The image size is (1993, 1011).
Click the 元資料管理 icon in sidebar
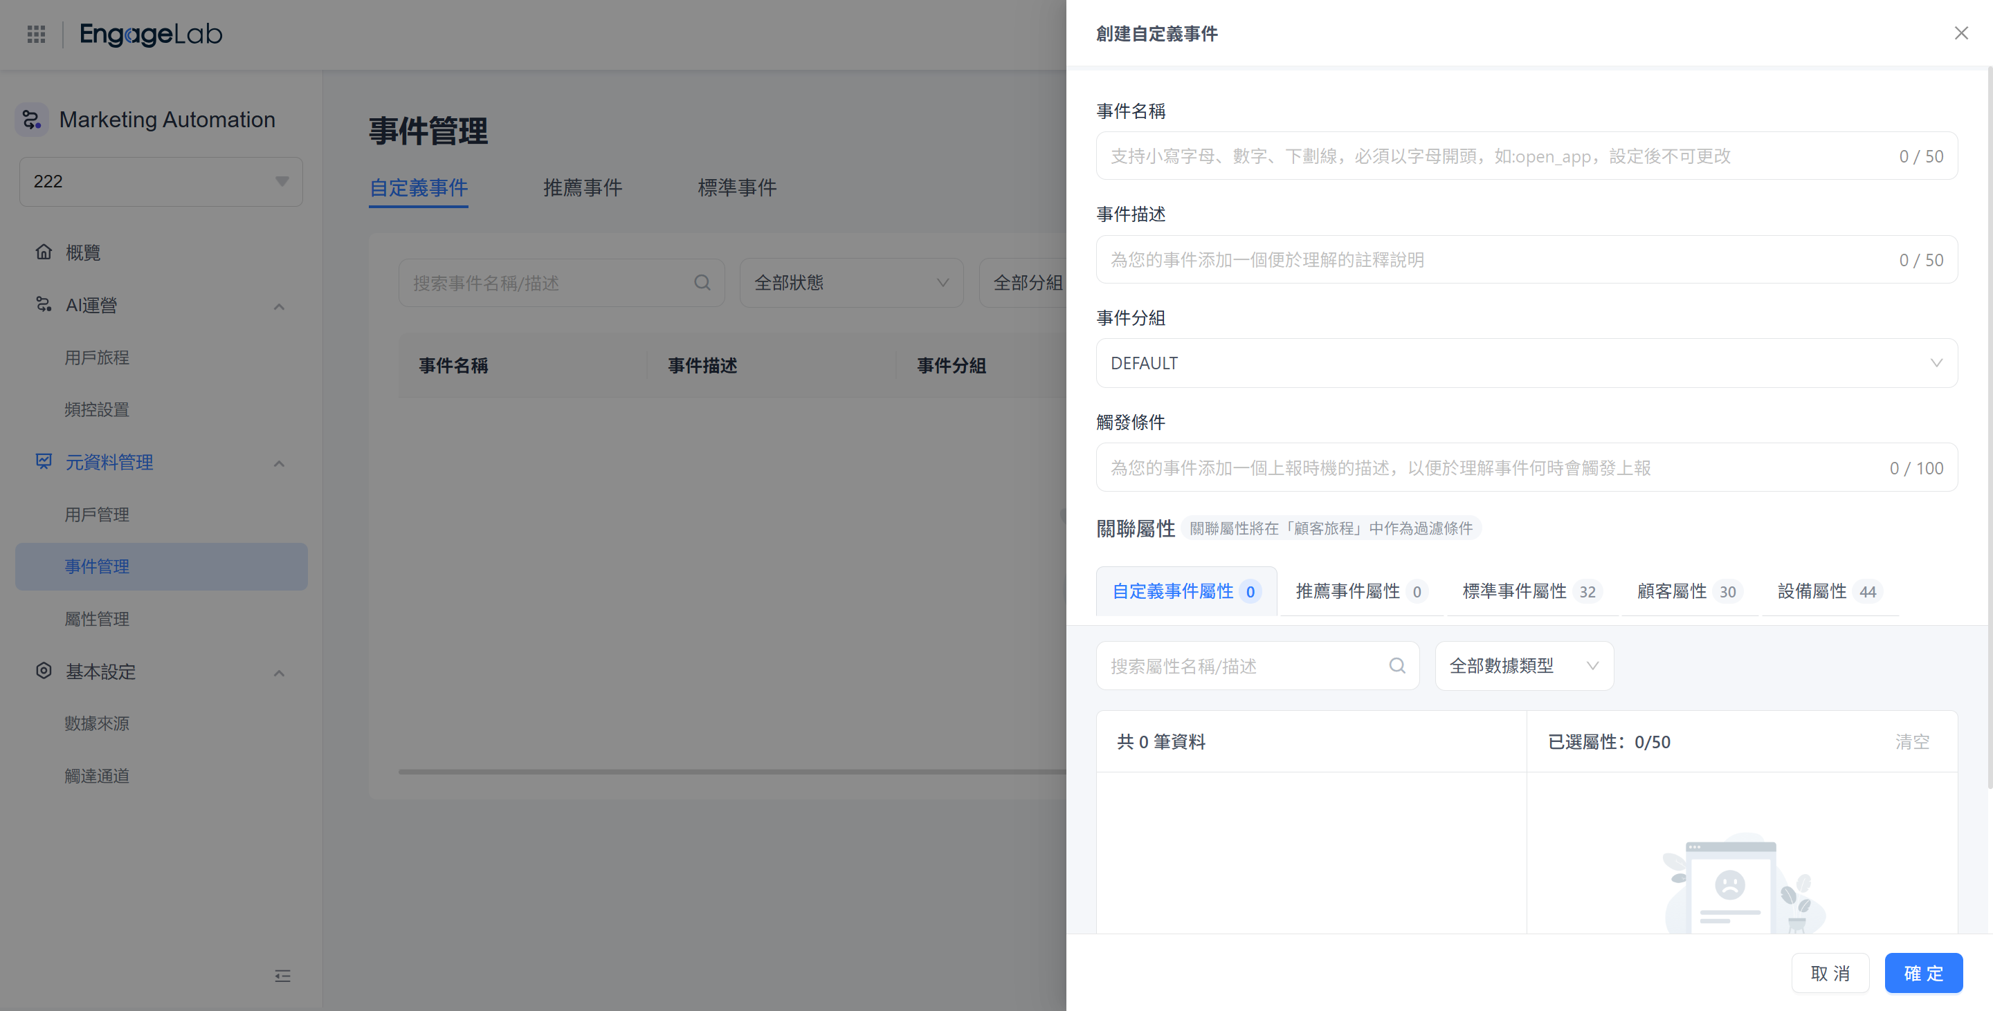44,461
